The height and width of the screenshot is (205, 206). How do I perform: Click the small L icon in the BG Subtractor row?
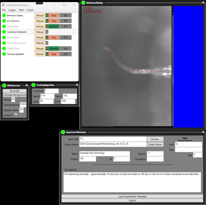click(47, 21)
